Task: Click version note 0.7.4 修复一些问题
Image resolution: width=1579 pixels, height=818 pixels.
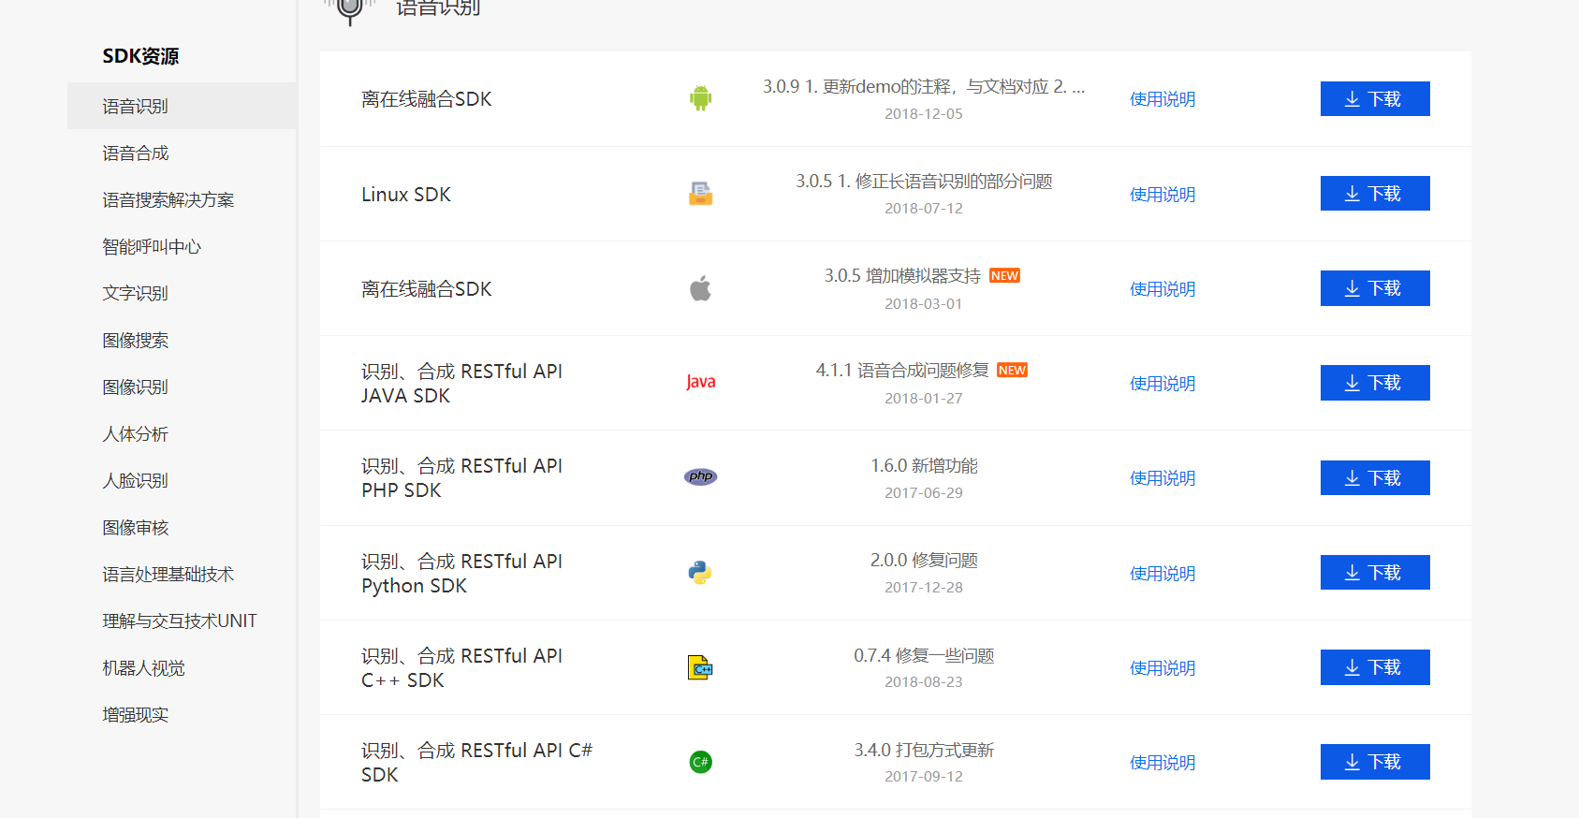Action: [x=924, y=656]
